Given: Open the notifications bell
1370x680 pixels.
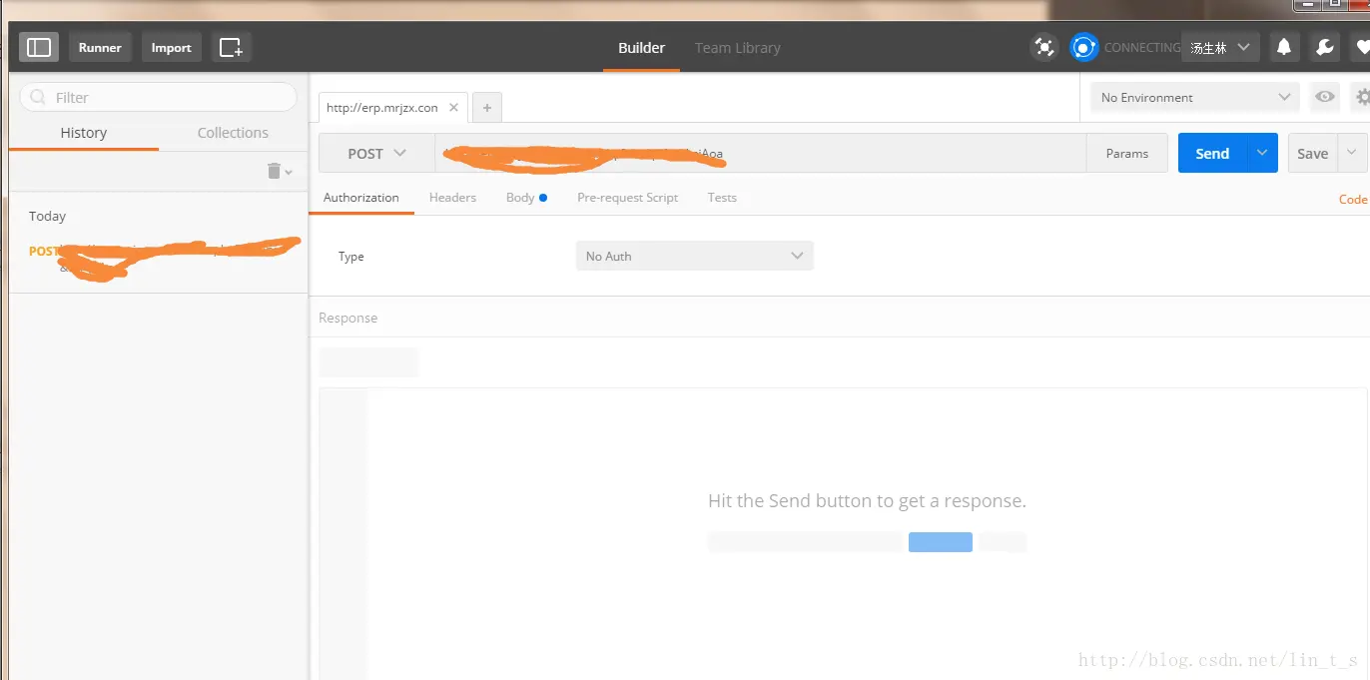Looking at the screenshot, I should (x=1284, y=47).
